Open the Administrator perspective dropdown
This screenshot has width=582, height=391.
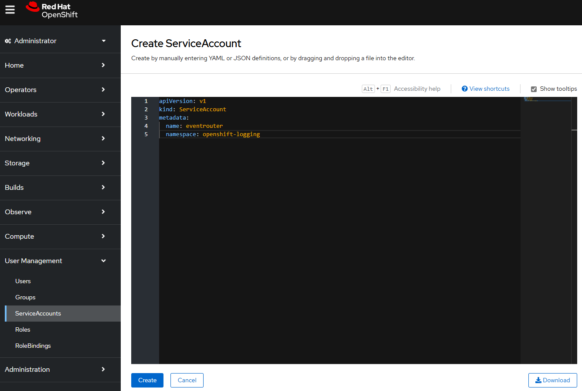(60, 41)
